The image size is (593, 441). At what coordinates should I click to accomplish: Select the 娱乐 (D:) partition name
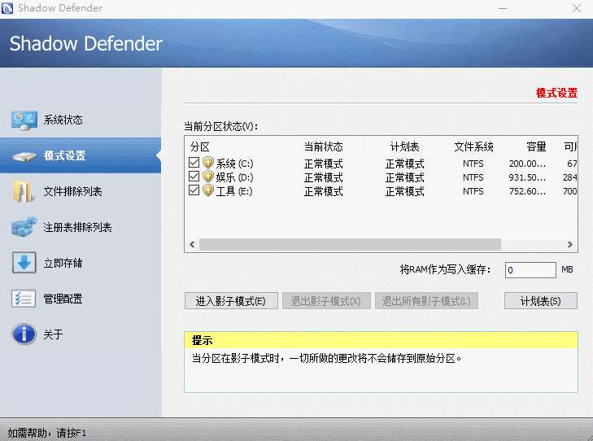click(234, 177)
